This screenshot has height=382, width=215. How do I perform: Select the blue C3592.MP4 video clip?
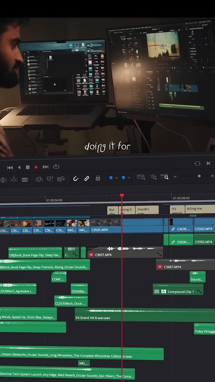[204, 225]
